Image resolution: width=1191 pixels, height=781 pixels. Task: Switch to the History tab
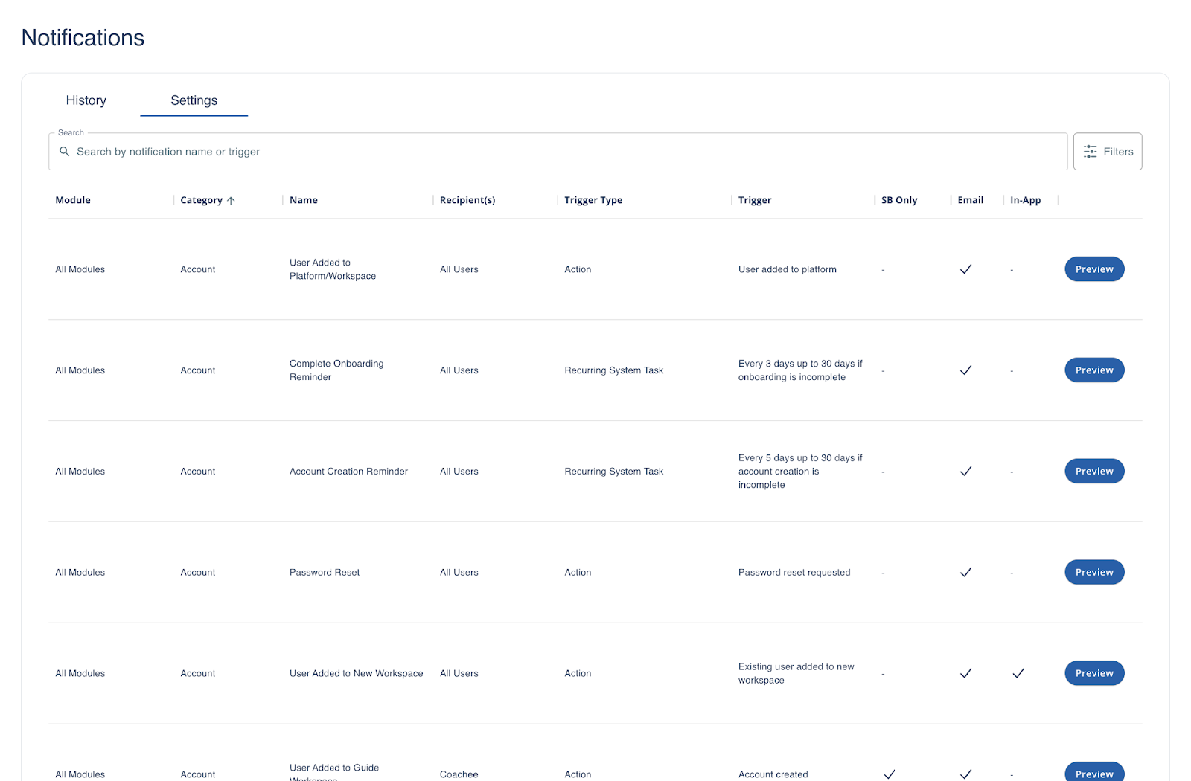86,100
